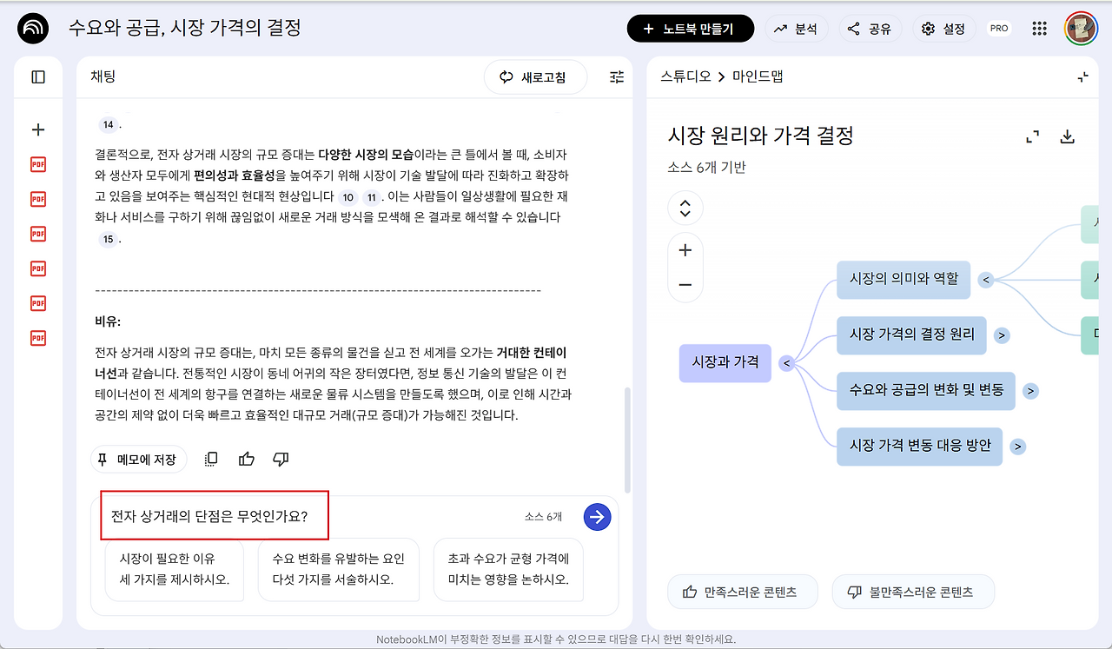1112x649 pixels.
Task: Open citation number 15
Action: click(108, 240)
